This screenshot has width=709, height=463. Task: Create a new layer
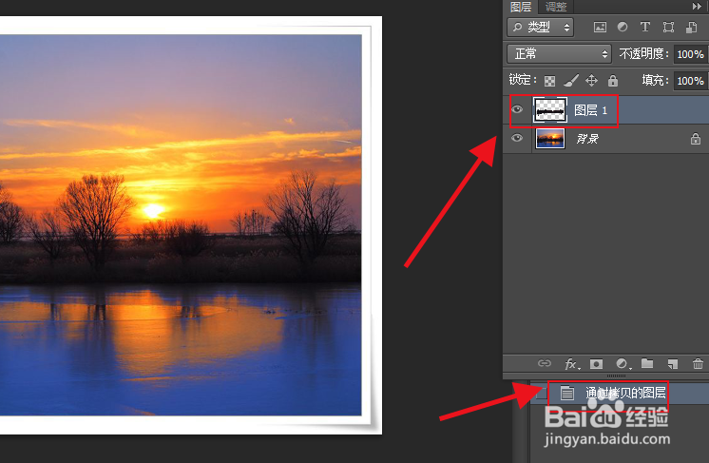(672, 363)
